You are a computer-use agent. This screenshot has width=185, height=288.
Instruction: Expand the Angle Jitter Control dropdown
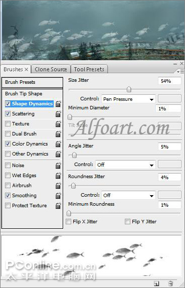coord(125,165)
